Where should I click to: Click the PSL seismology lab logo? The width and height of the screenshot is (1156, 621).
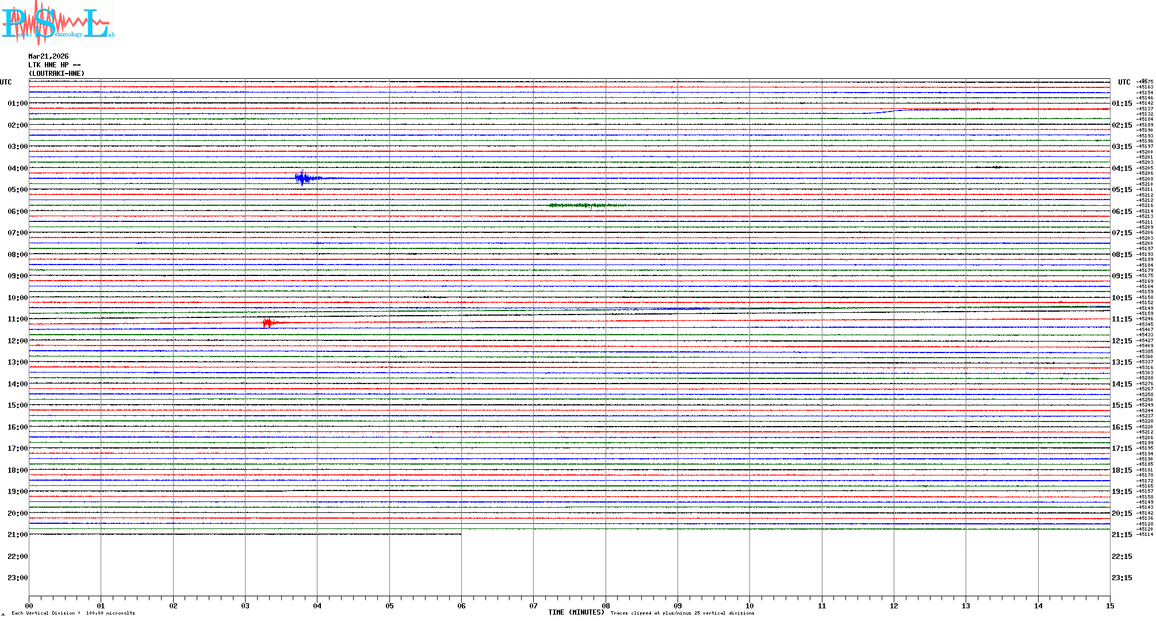pos(58,22)
